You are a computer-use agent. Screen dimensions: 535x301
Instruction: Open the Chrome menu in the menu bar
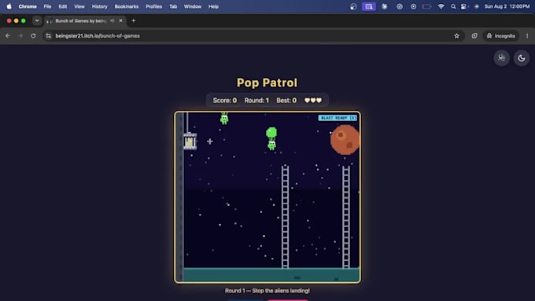coord(28,6)
